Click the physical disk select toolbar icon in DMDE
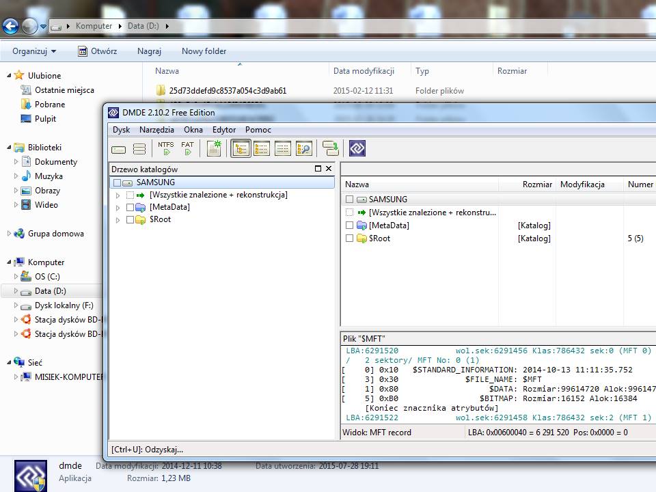The height and width of the screenshot is (492, 656). click(118, 149)
